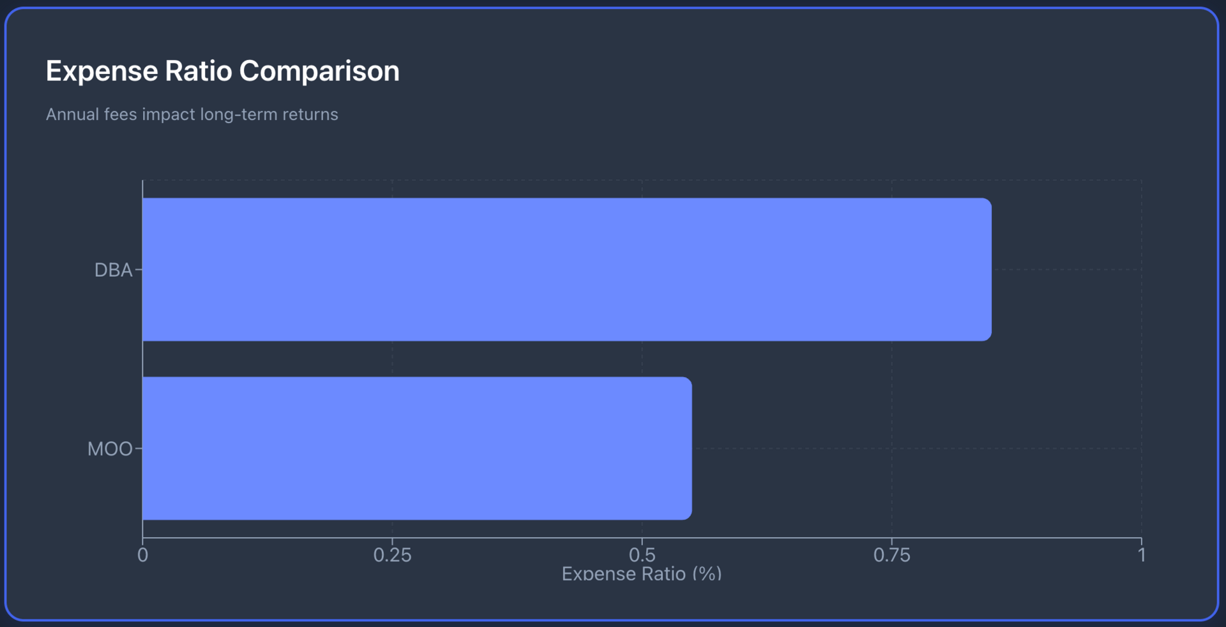1226x627 pixels.
Task: Click the 0.75 x-axis tick label
Action: [x=891, y=555]
